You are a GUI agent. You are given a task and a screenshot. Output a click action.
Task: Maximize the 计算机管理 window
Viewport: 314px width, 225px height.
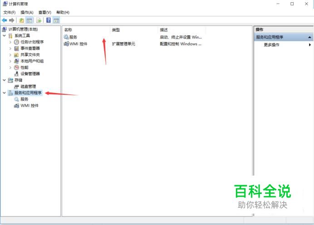pyautogui.click(x=292, y=4)
